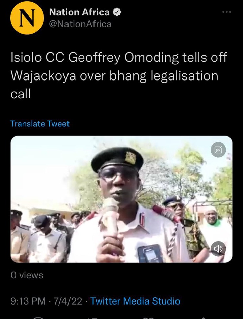The height and width of the screenshot is (319, 243).
Task: Open the Twitter Media Studio source link
Action: click(x=135, y=301)
